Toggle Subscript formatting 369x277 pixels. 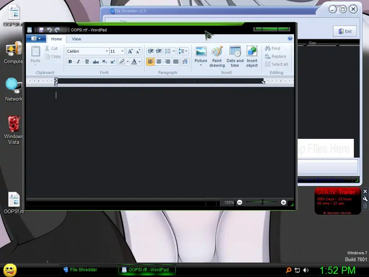click(104, 61)
